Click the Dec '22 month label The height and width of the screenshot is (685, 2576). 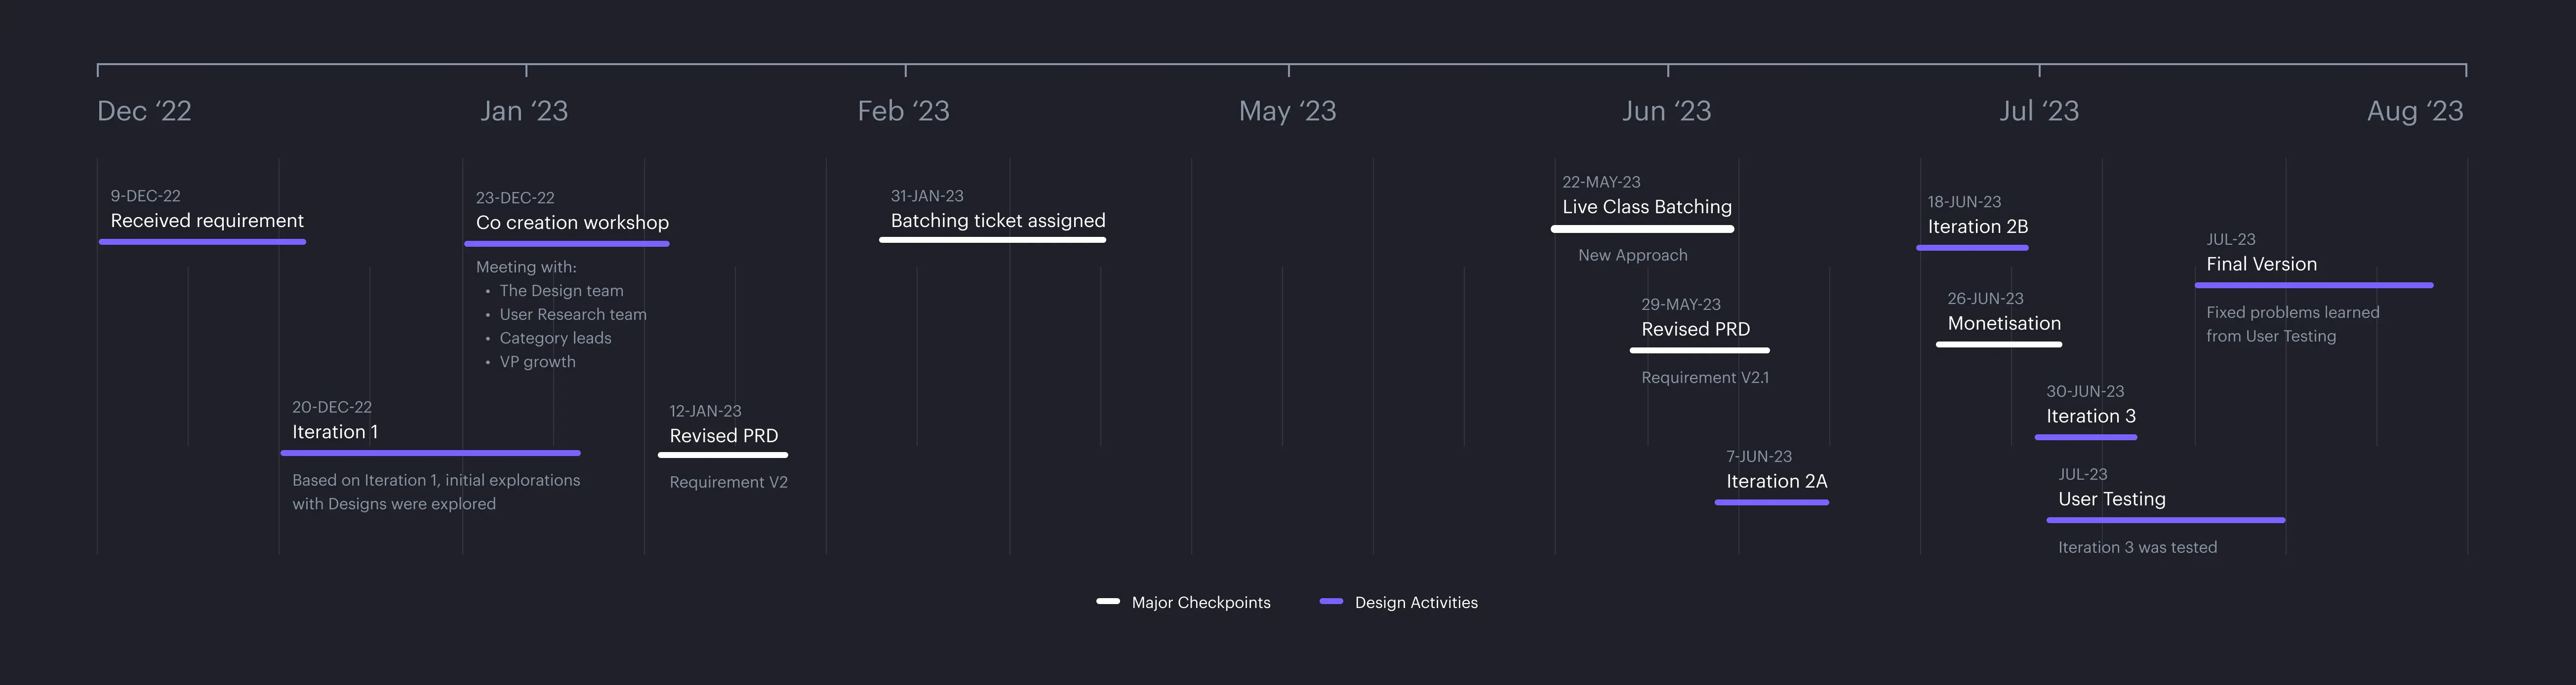pyautogui.click(x=144, y=111)
